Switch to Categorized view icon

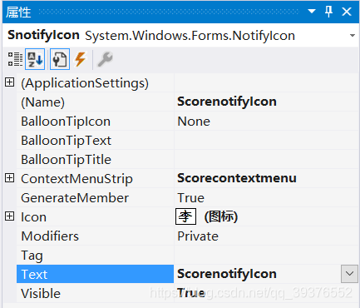point(15,59)
